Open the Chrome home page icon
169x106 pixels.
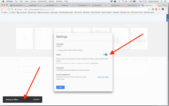pos(12,9)
